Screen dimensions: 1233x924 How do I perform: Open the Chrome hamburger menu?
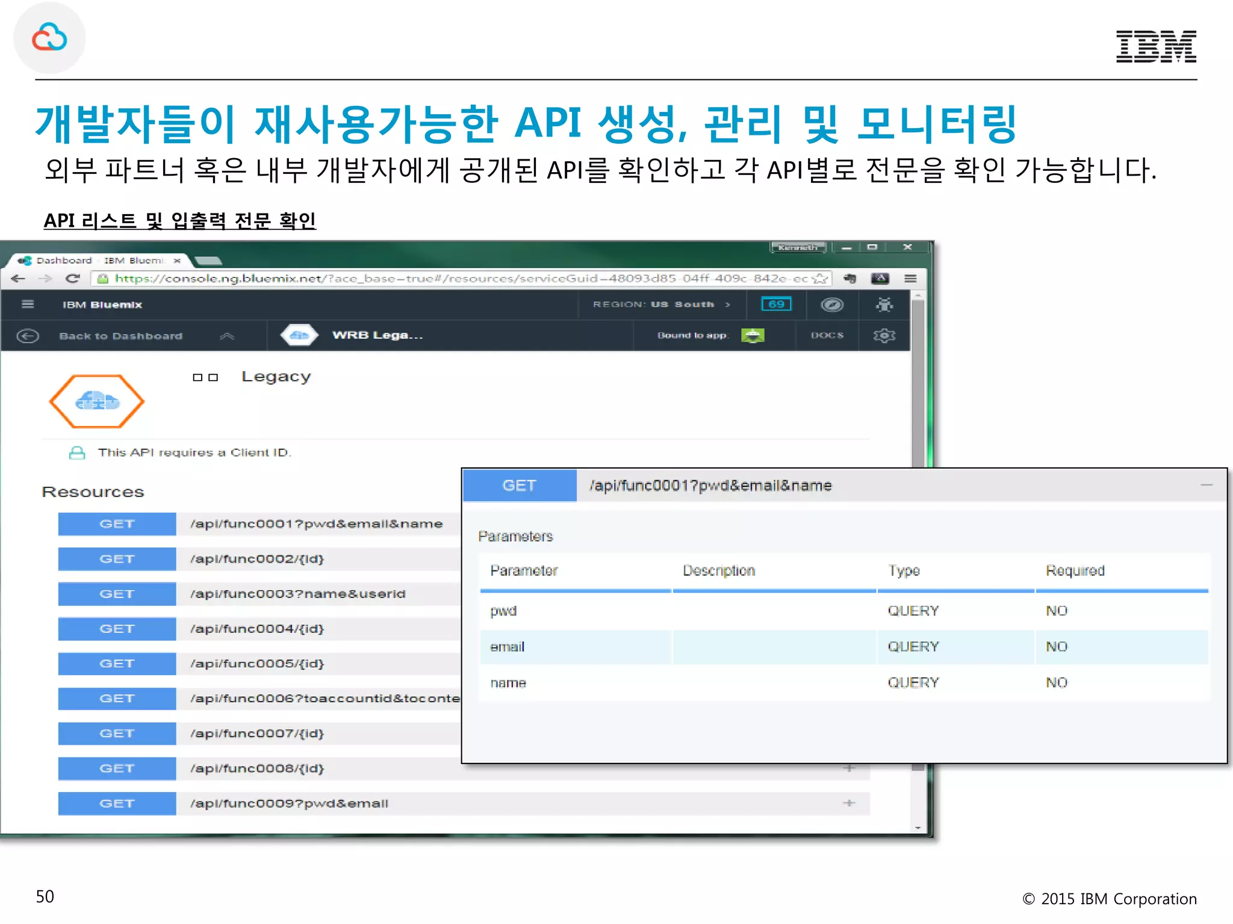[910, 279]
